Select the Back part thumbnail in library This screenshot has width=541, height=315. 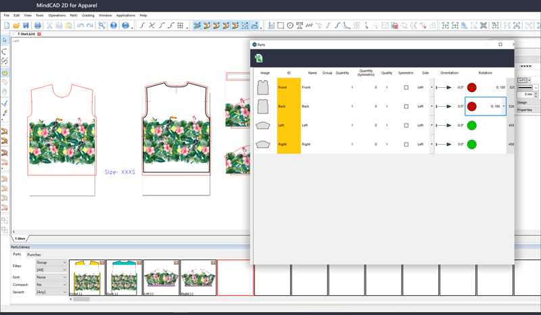pos(124,278)
